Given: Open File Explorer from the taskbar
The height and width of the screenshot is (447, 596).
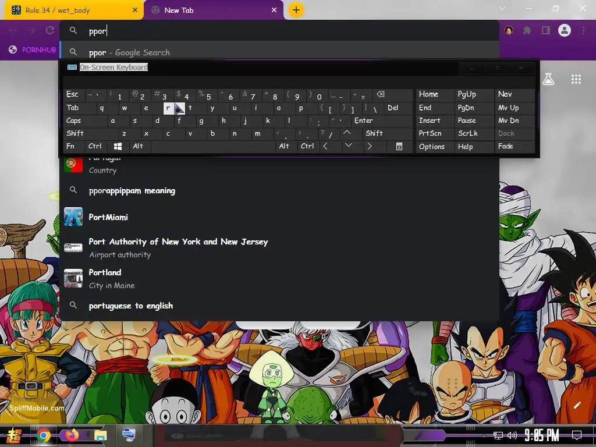Looking at the screenshot, I should tap(101, 435).
